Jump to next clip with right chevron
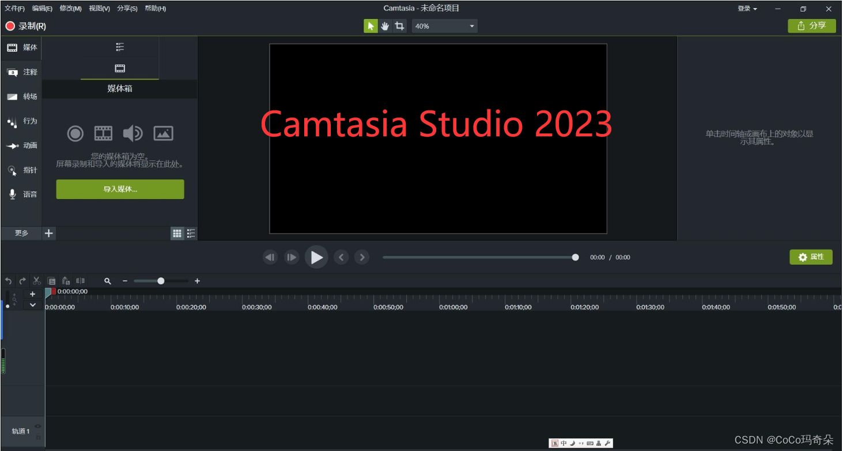The height and width of the screenshot is (451, 843). (x=362, y=257)
